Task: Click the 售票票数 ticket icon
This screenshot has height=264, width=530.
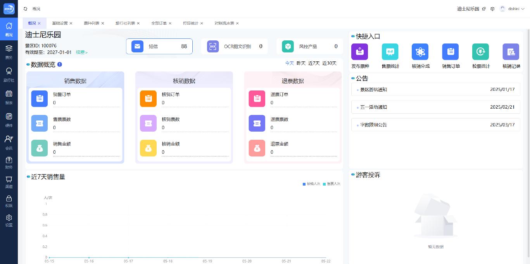Action: (x=40, y=123)
